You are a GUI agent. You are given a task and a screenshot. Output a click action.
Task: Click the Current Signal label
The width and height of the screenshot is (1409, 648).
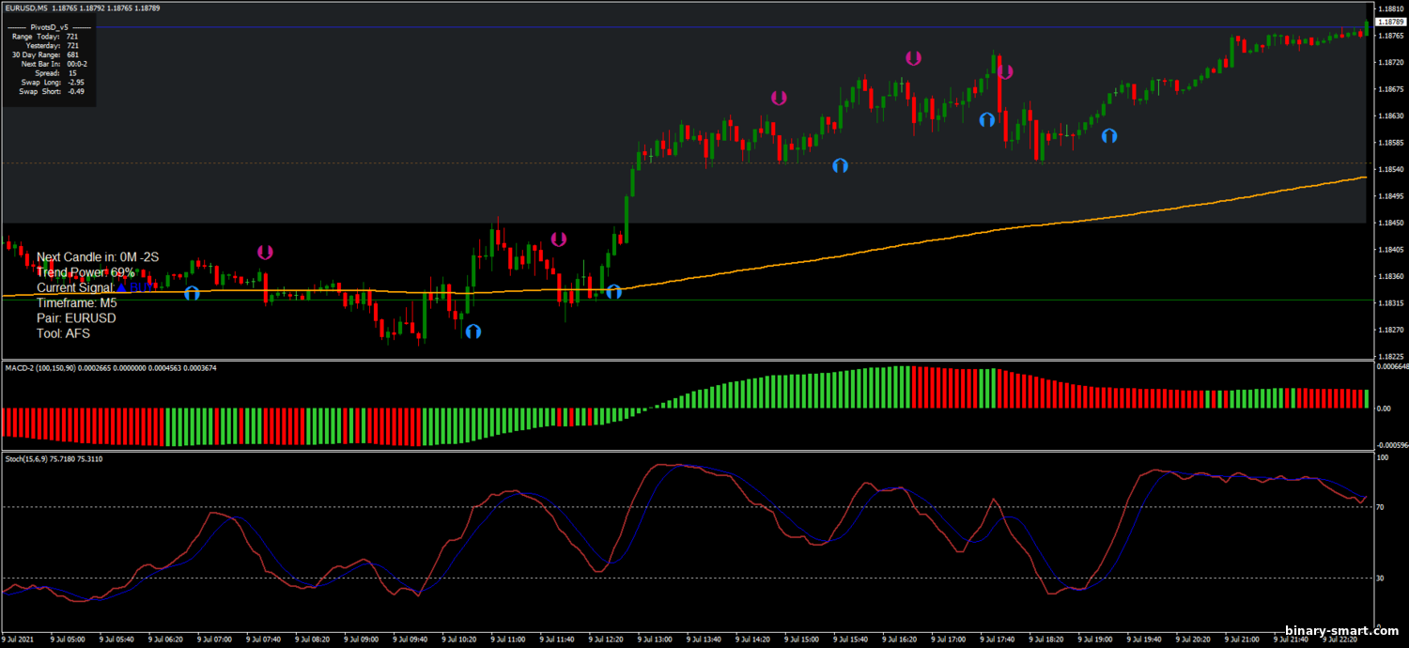point(75,287)
